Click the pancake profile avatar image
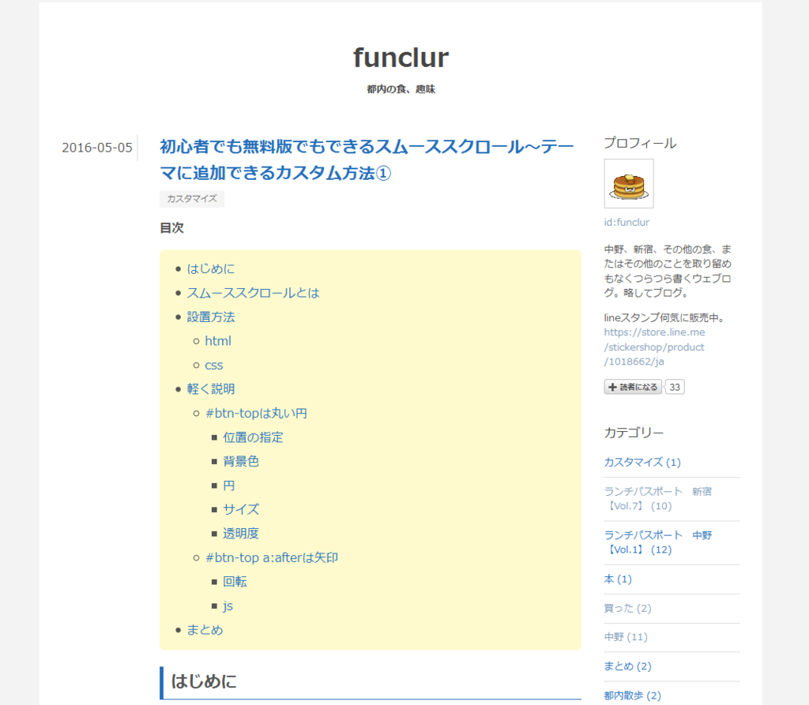This screenshot has width=809, height=705. point(628,183)
